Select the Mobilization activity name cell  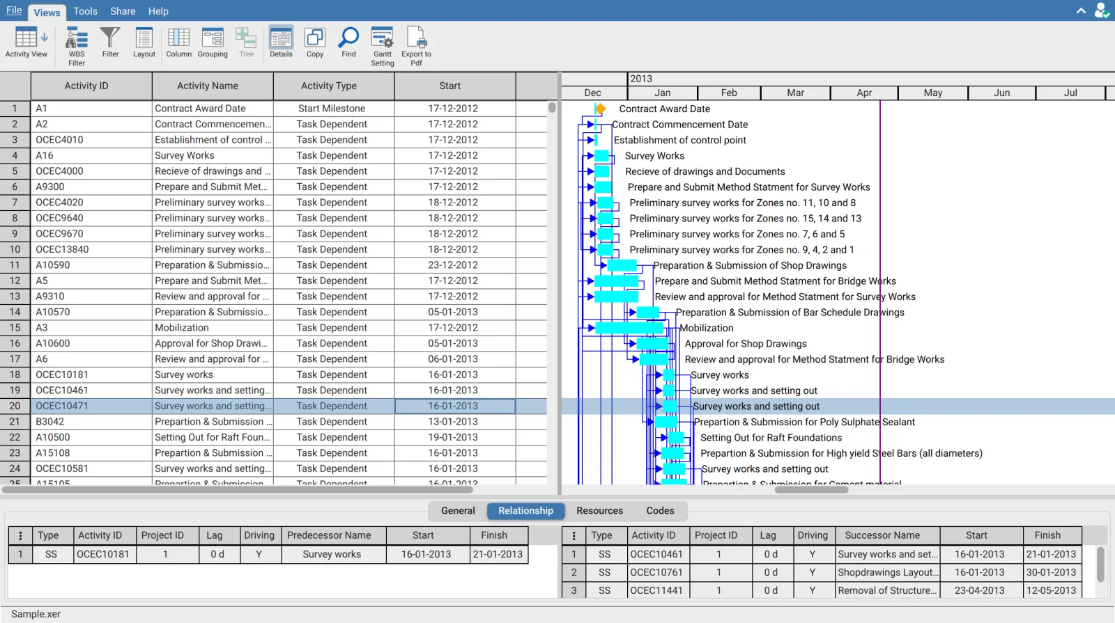213,328
